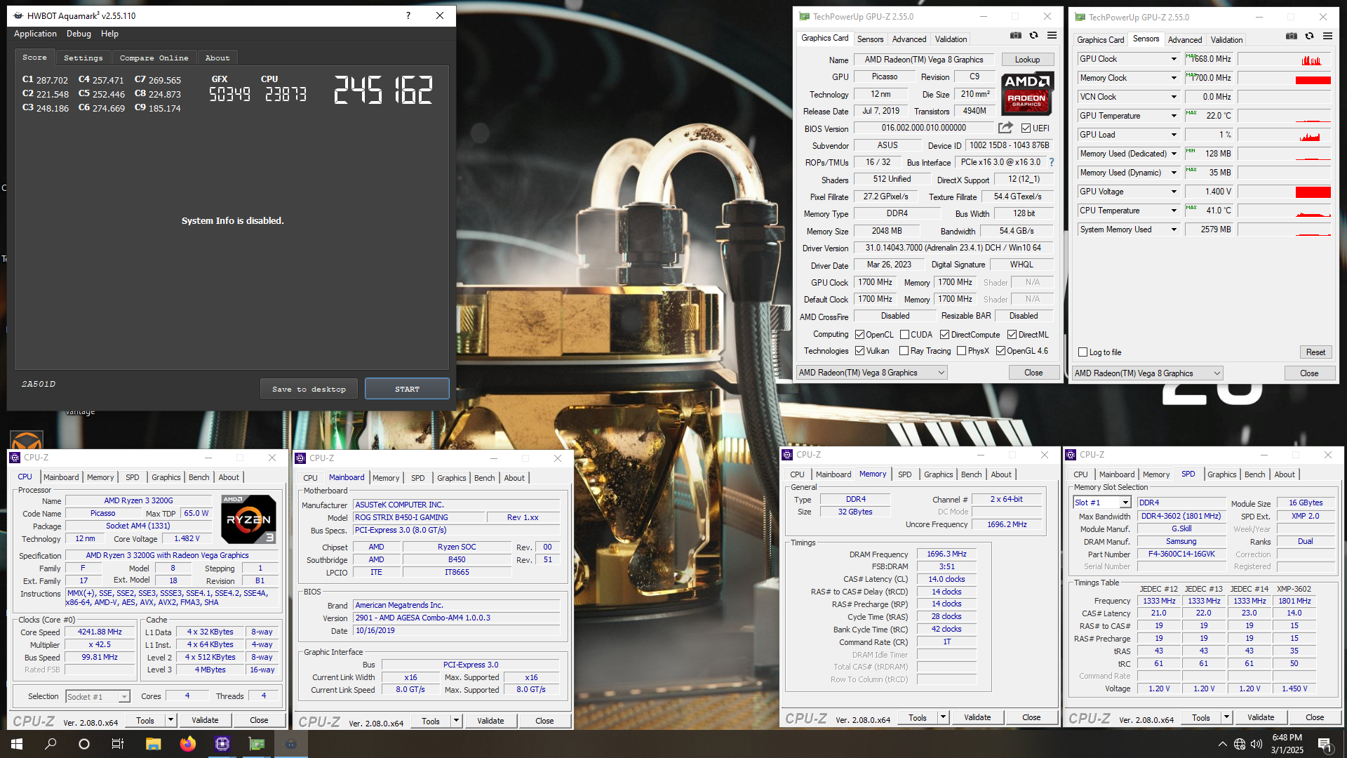Toggle the Ray Tracing checkbox
This screenshot has width=1347, height=758.
click(x=904, y=351)
